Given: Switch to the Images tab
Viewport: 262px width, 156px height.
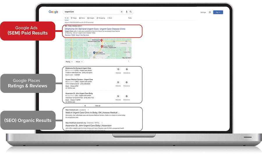Looking at the screenshot, I should coord(91,18).
